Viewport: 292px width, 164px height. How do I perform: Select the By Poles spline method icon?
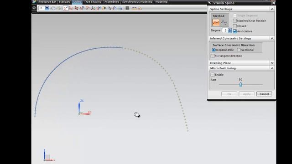click(x=224, y=22)
